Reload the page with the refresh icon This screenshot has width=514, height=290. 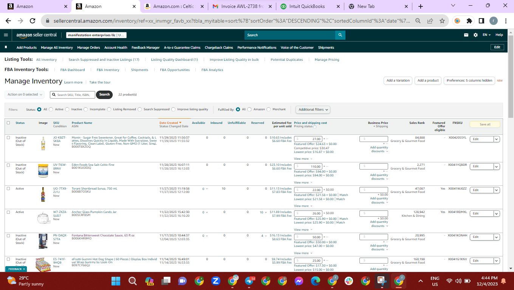[x=33, y=21]
